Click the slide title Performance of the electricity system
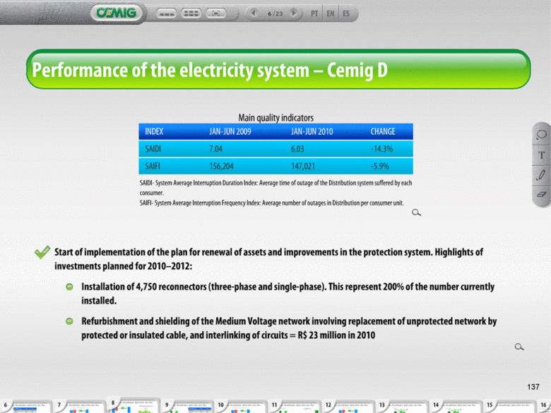 [x=210, y=70]
